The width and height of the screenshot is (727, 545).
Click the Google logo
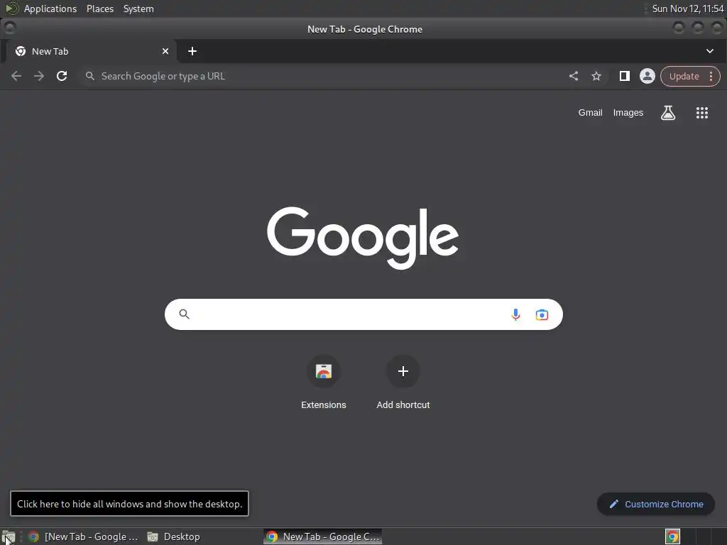[x=363, y=237]
